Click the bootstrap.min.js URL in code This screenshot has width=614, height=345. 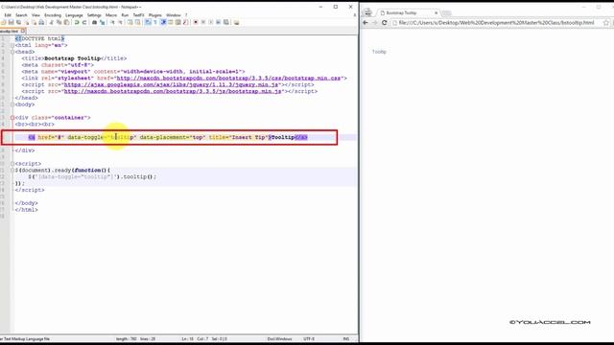(173, 91)
